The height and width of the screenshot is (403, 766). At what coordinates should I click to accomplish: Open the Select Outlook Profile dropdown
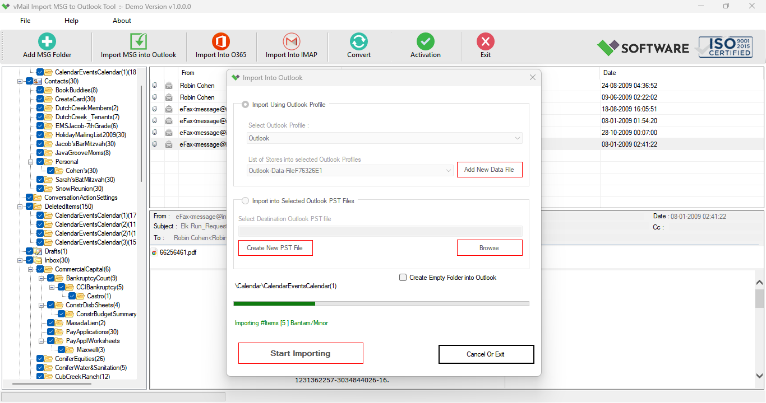[x=385, y=138]
